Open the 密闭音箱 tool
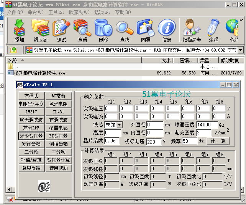This screenshot has width=246, height=205. [x=31, y=144]
